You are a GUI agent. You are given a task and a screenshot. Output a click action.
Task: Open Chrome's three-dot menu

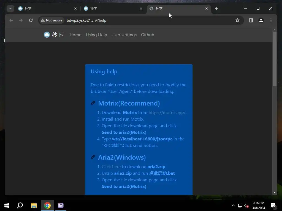[x=271, y=20]
